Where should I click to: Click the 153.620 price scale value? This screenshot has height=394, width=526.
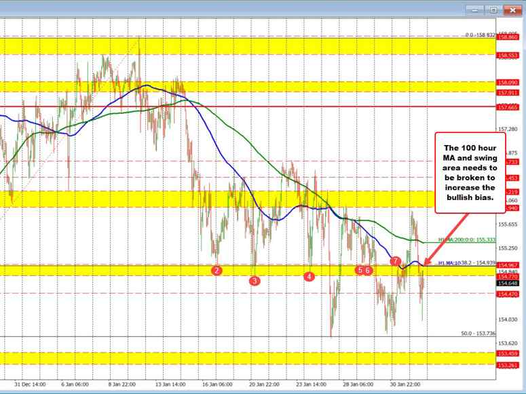pyautogui.click(x=508, y=343)
